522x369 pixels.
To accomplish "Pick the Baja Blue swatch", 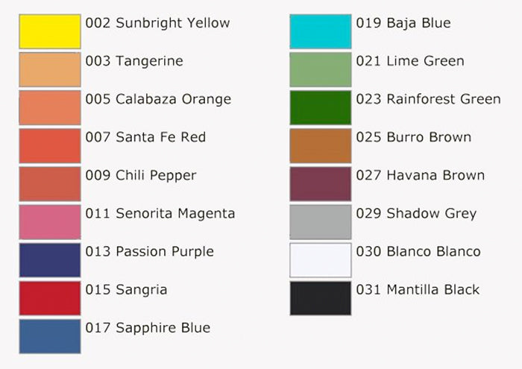I will click(x=321, y=31).
